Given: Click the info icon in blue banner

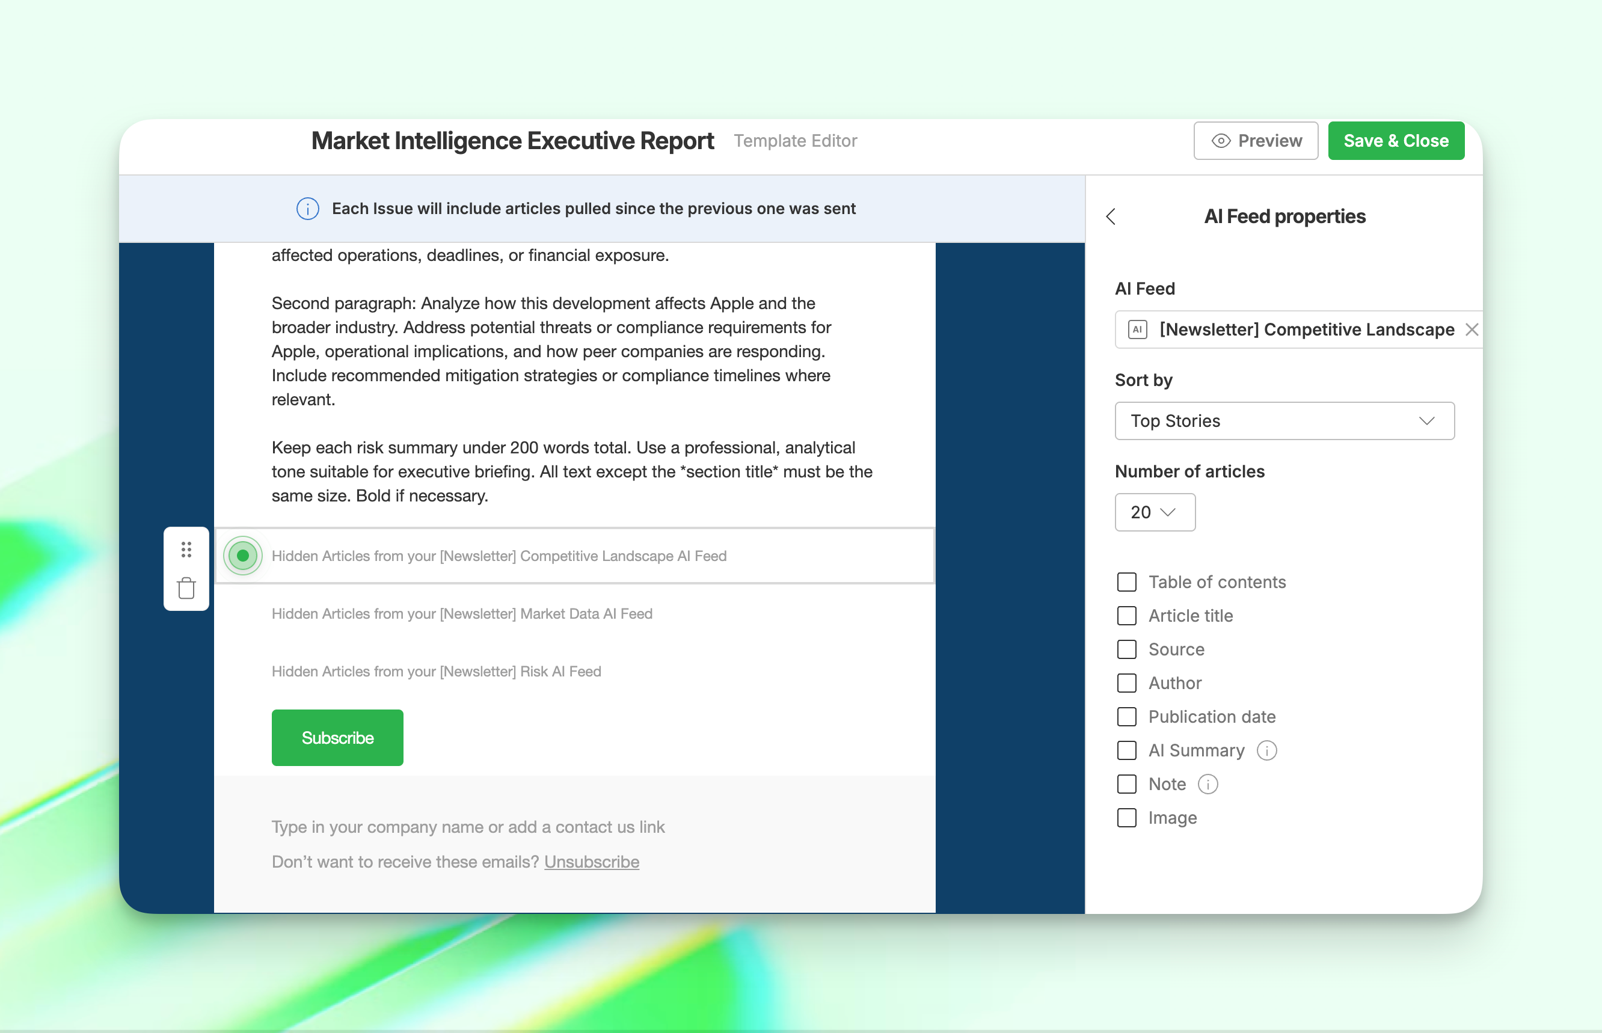Looking at the screenshot, I should click(x=308, y=209).
